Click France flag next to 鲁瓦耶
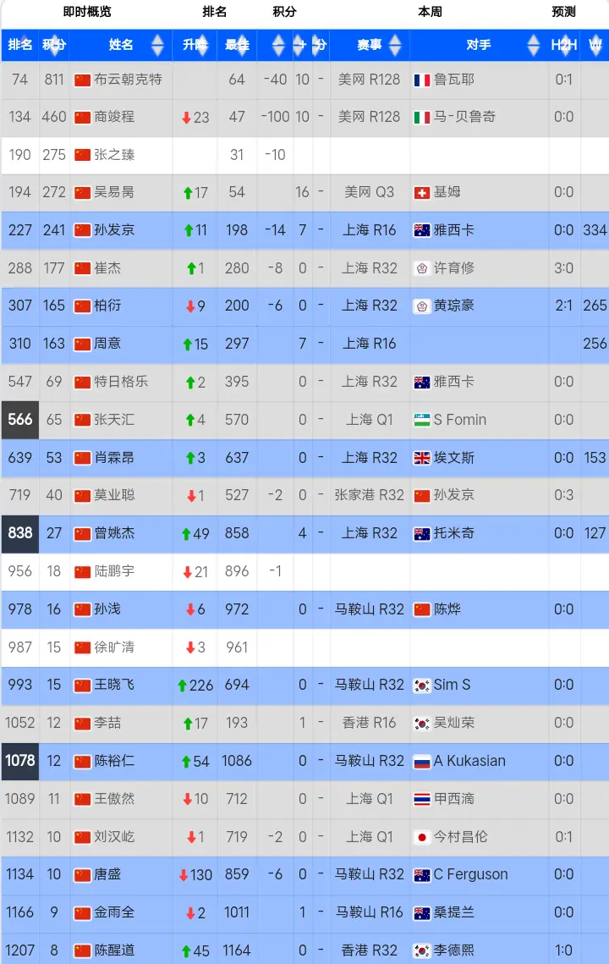The width and height of the screenshot is (609, 964). (x=422, y=80)
